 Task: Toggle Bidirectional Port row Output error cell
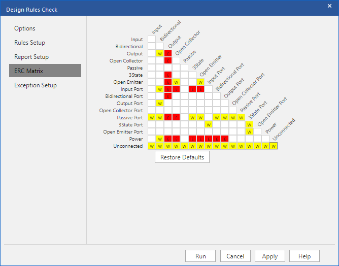click(168, 96)
